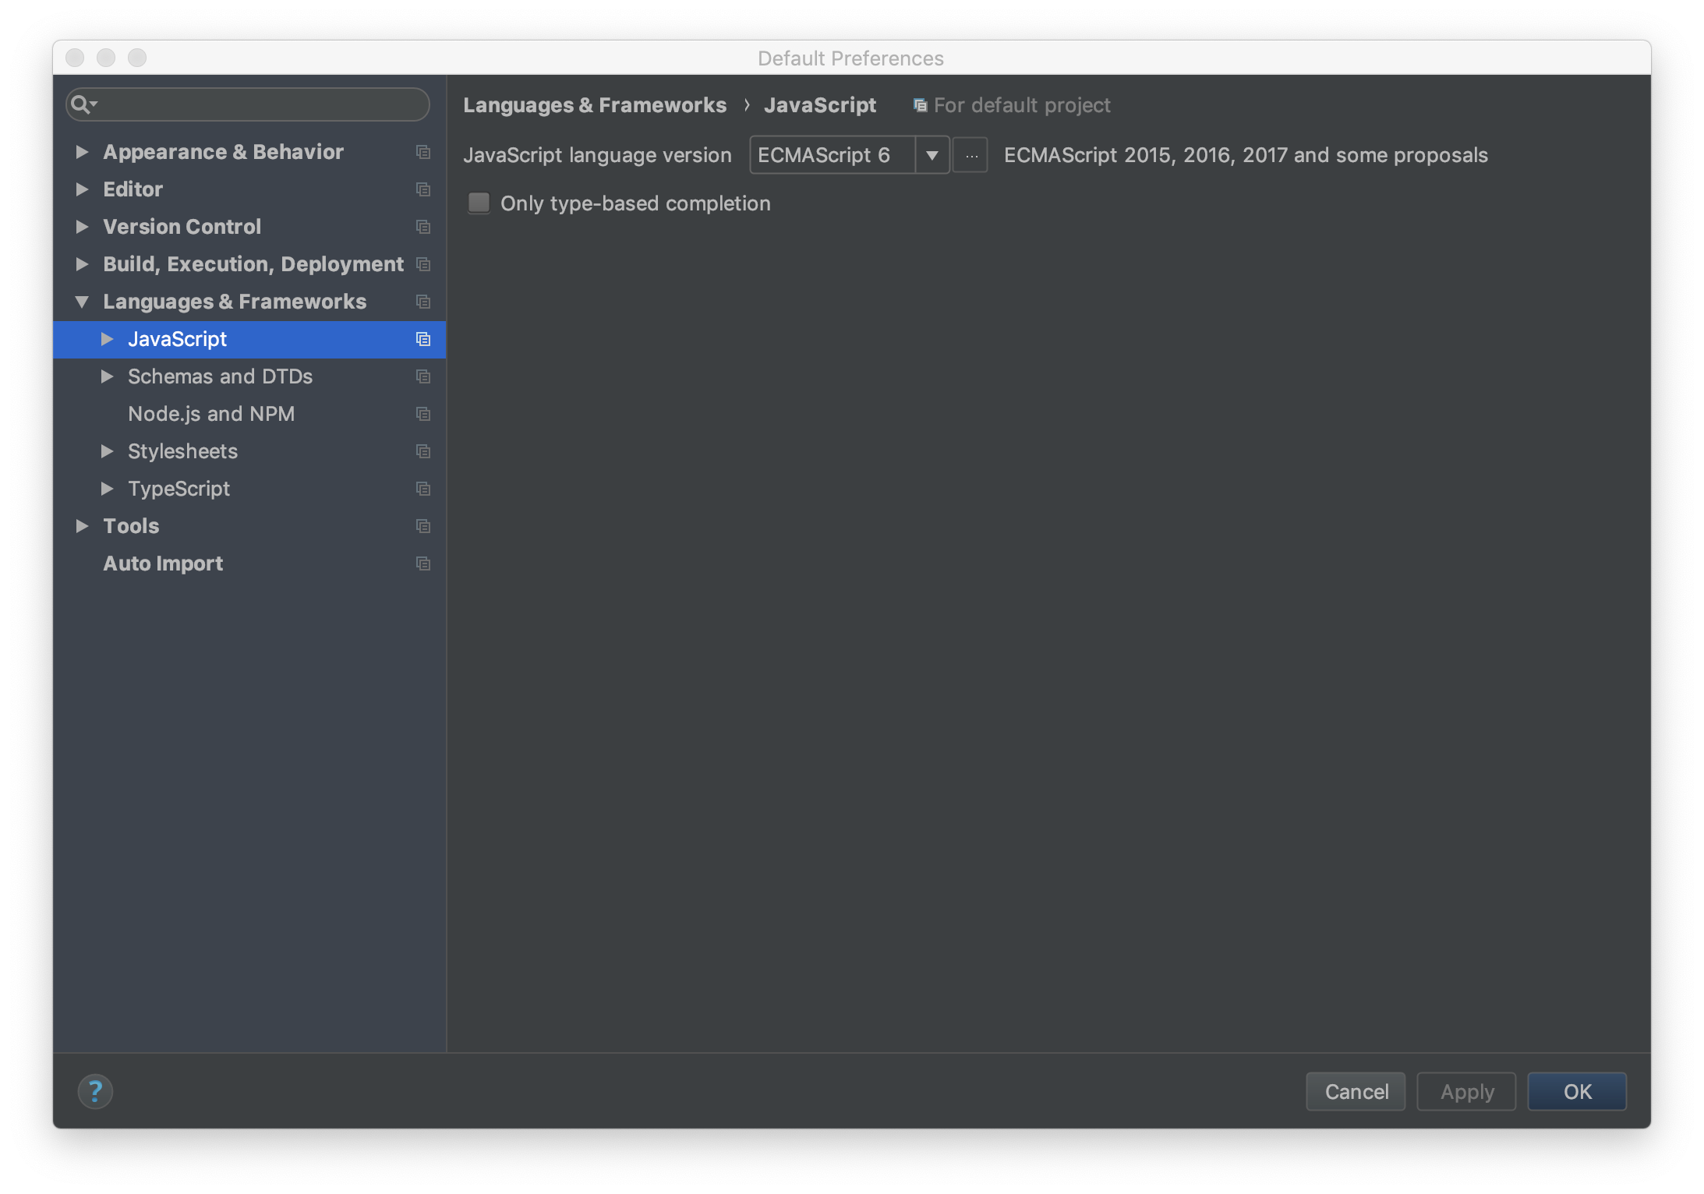Apply the current preference changes
Screen dimensions: 1704x1194
pyautogui.click(x=1465, y=1091)
